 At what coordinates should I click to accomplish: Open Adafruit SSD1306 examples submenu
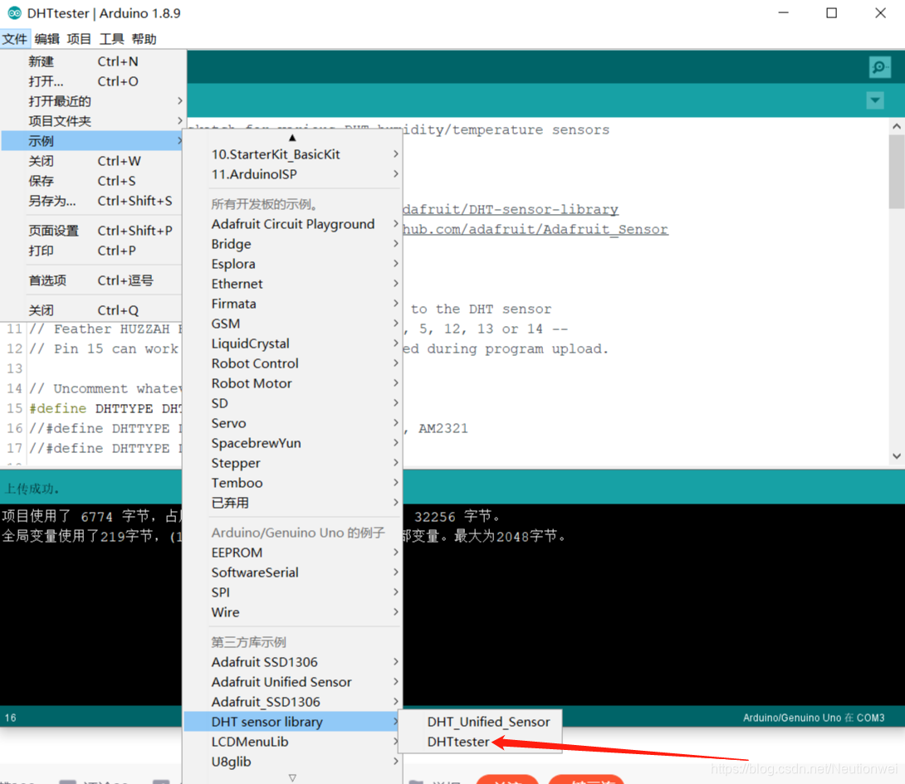[x=292, y=662]
